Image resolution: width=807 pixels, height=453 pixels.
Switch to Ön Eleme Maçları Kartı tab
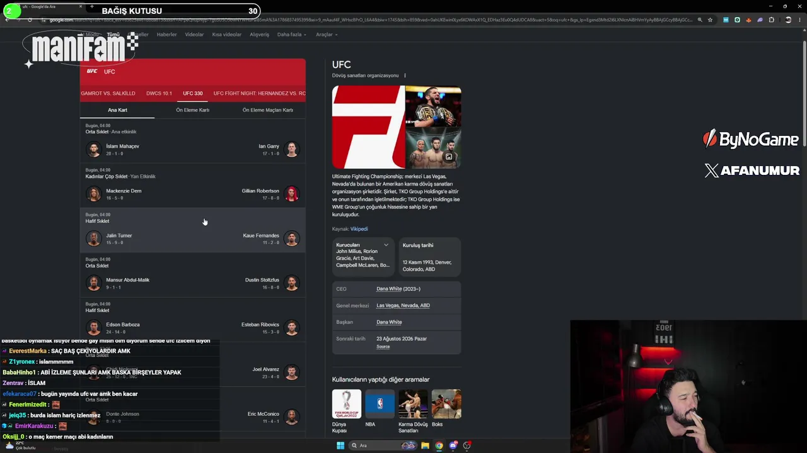pos(267,110)
